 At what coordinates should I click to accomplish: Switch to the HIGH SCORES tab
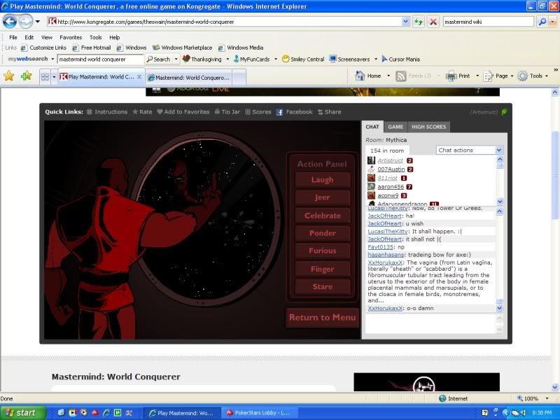coord(429,127)
